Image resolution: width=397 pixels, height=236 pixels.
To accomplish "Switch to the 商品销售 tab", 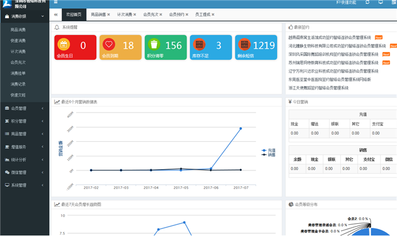I will click(98, 13).
